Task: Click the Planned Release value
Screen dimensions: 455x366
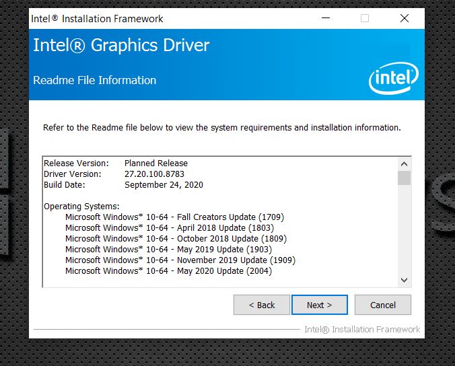Action: 156,163
